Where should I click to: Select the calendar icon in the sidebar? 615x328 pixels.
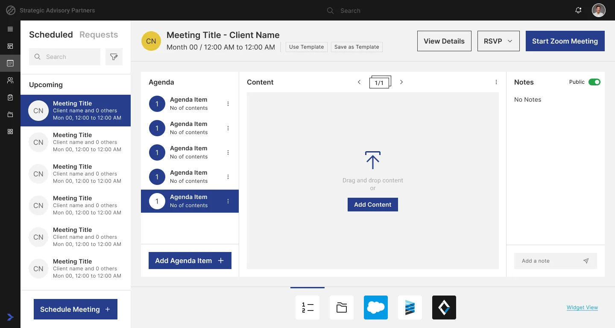click(x=10, y=63)
